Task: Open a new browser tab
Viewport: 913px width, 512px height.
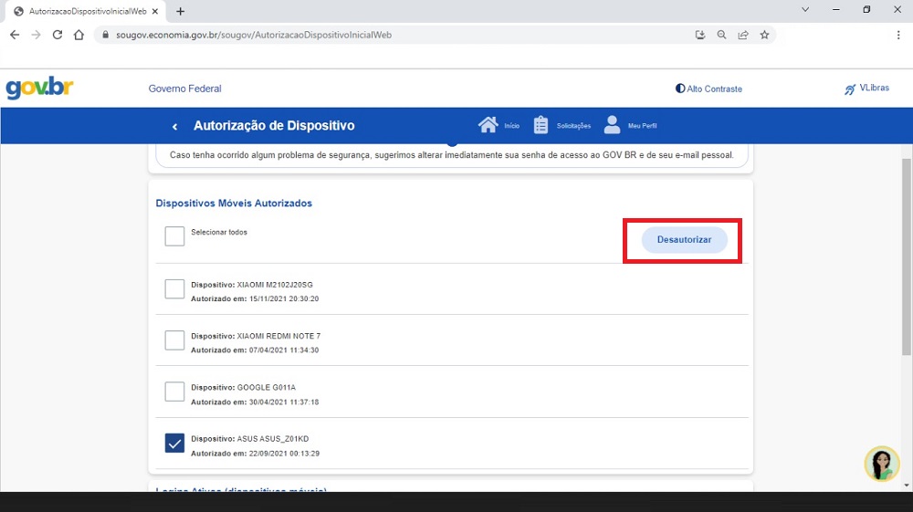Action: point(180,11)
